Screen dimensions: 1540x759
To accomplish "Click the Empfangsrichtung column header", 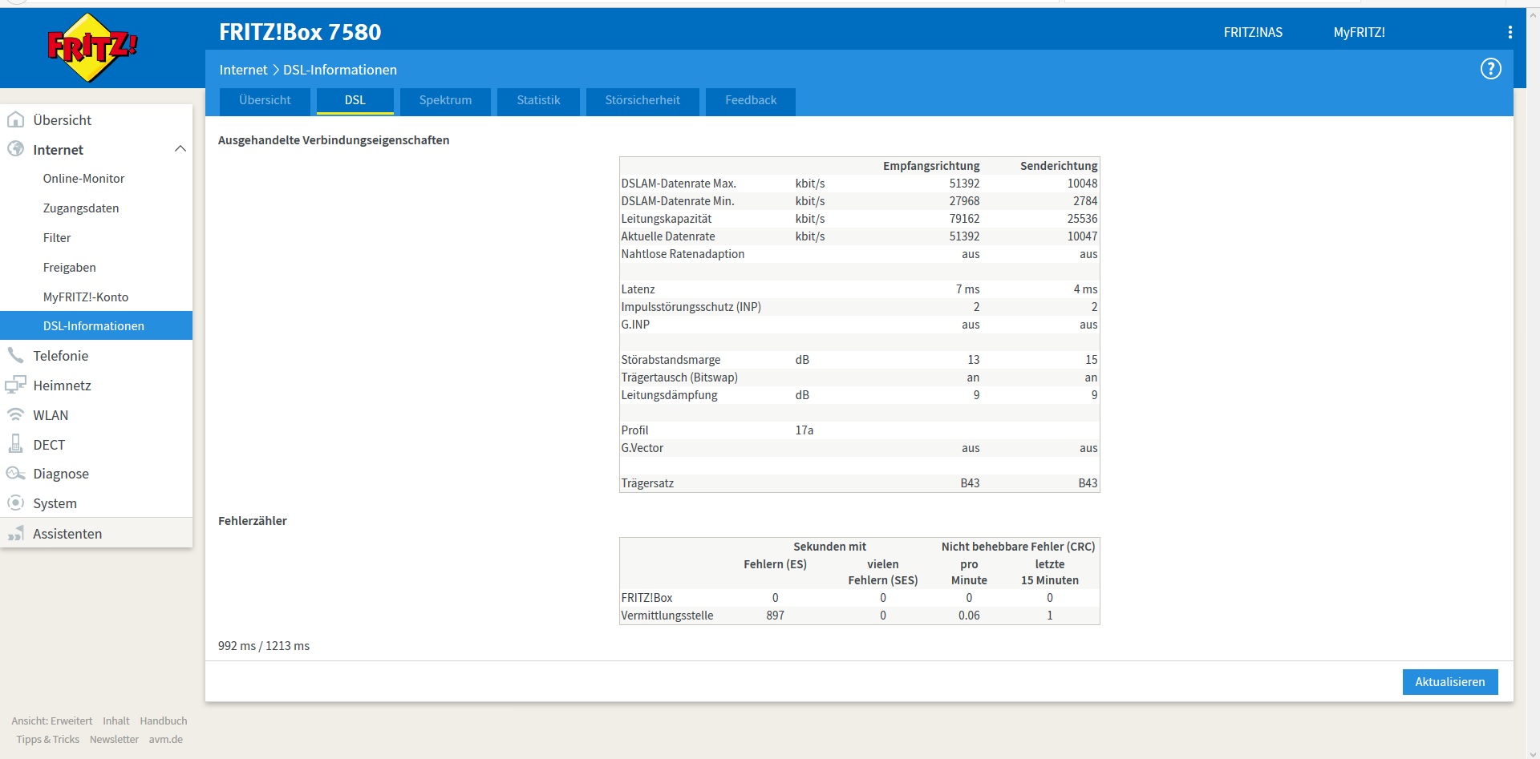I will pos(931,166).
